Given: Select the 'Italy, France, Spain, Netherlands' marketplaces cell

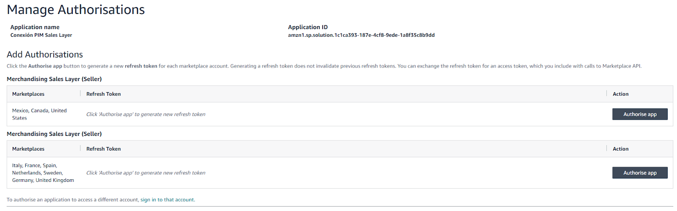Looking at the screenshot, I should [x=43, y=173].
